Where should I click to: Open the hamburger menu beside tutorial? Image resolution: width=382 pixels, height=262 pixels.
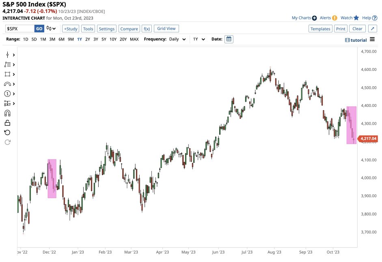(x=372, y=39)
